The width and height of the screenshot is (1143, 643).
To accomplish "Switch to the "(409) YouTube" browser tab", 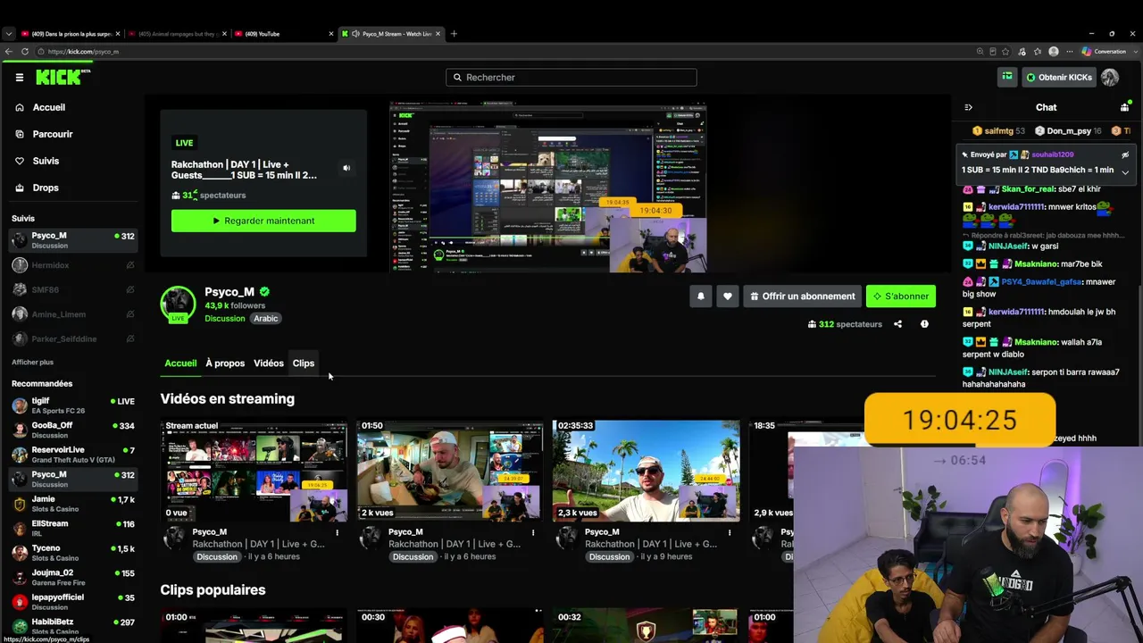I will coord(284,34).
